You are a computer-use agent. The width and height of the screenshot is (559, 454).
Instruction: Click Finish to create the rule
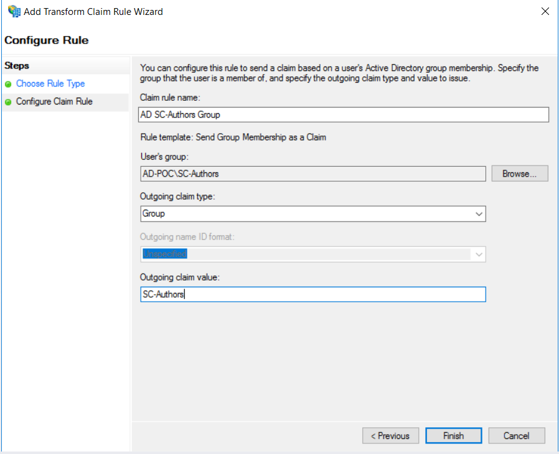click(x=453, y=436)
